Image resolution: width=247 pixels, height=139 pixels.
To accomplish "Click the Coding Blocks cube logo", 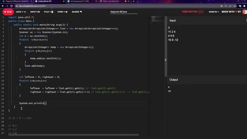I will 245,12.
